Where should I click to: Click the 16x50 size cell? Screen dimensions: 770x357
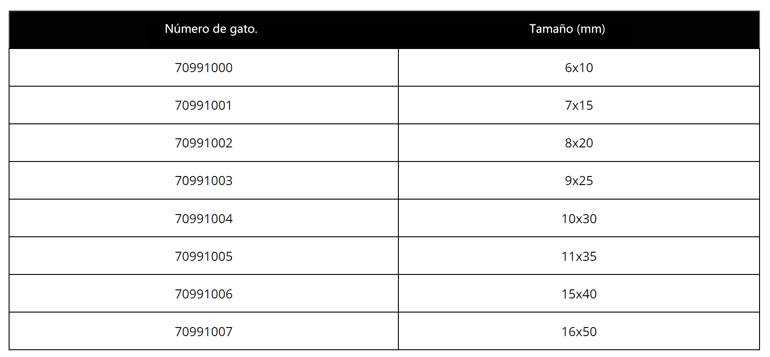pyautogui.click(x=579, y=331)
